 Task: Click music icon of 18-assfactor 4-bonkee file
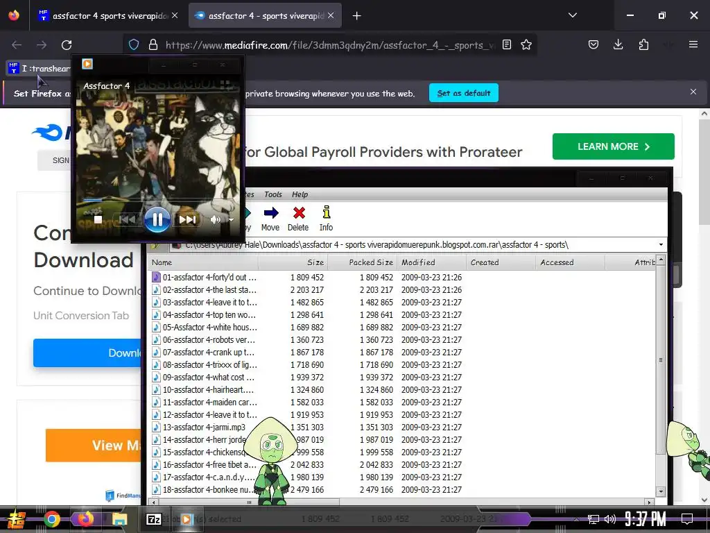[156, 489]
